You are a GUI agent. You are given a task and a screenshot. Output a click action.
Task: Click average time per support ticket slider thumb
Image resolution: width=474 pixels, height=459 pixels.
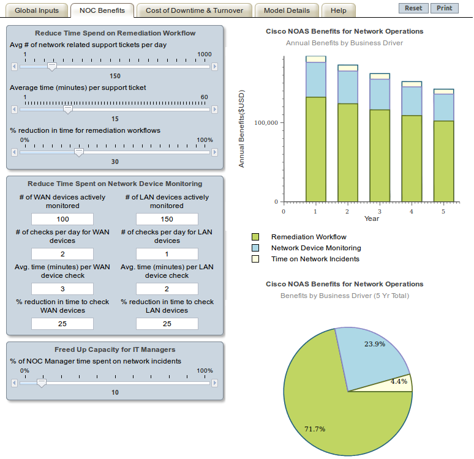point(68,110)
